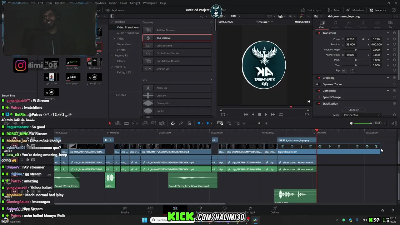Open project Home icon at bottom right
The width and height of the screenshot is (400, 225).
click(x=382, y=210)
